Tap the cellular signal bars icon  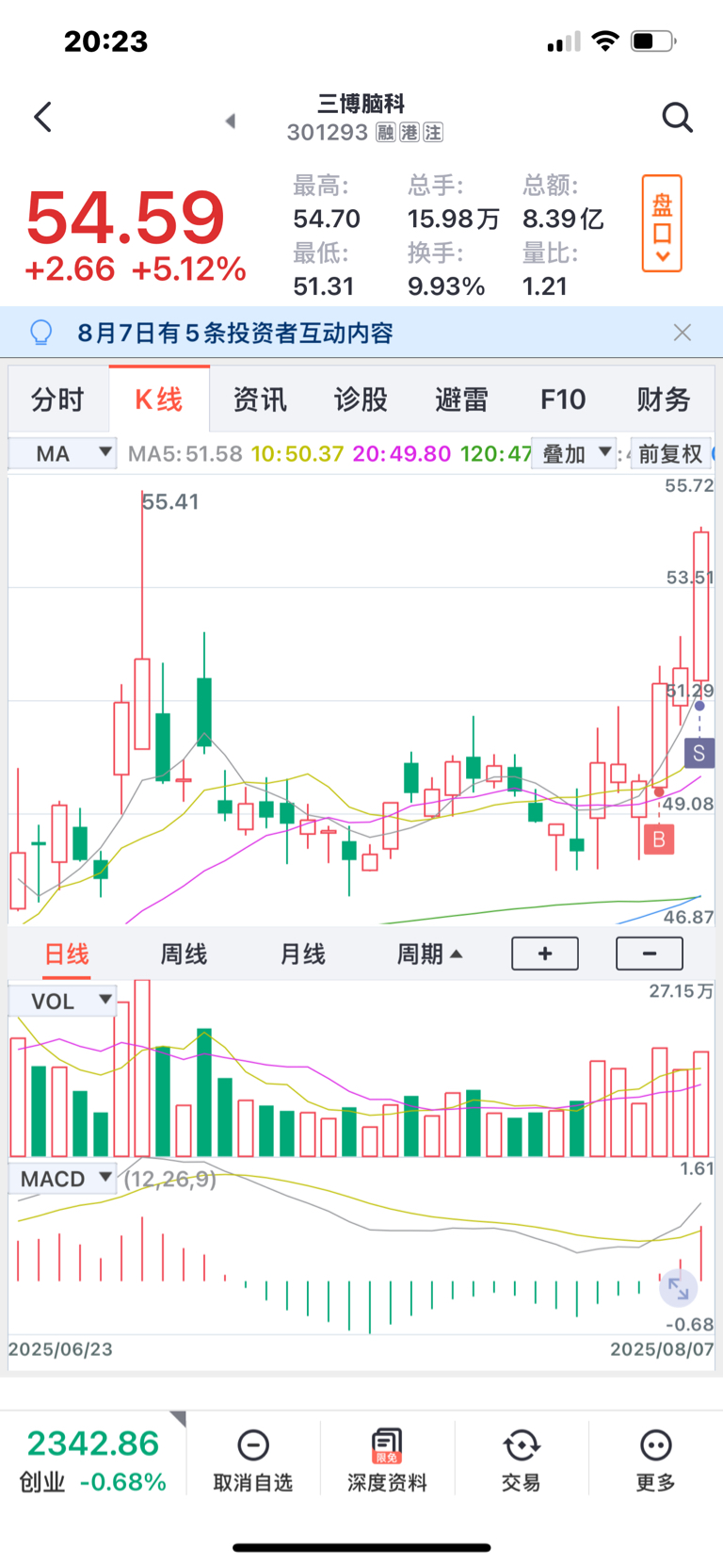(564, 42)
